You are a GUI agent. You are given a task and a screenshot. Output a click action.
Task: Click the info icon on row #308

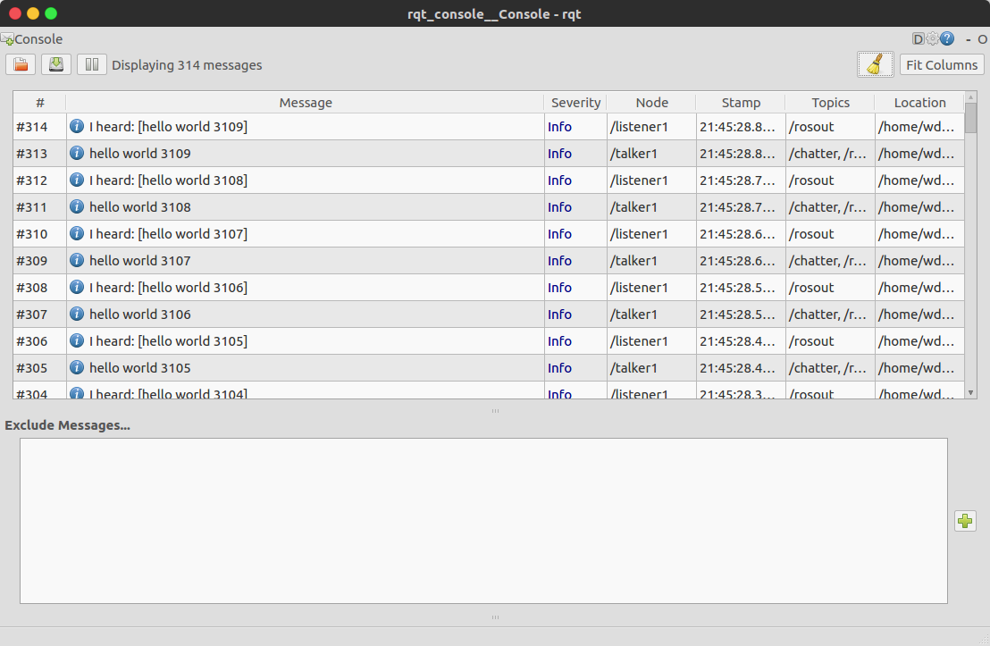[77, 288]
